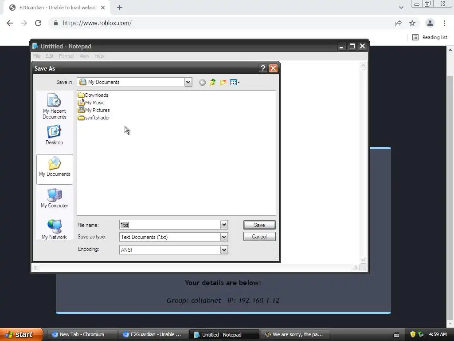Go back to last folder in Save As
The width and height of the screenshot is (454, 341).
point(202,82)
